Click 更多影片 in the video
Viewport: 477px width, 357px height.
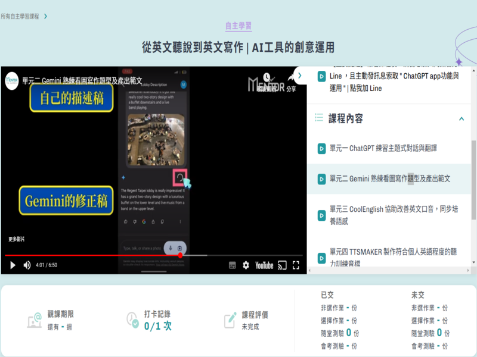point(17,239)
